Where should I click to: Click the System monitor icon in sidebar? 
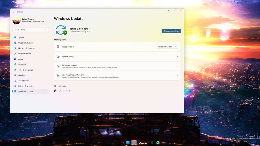pyautogui.click(x=15, y=37)
